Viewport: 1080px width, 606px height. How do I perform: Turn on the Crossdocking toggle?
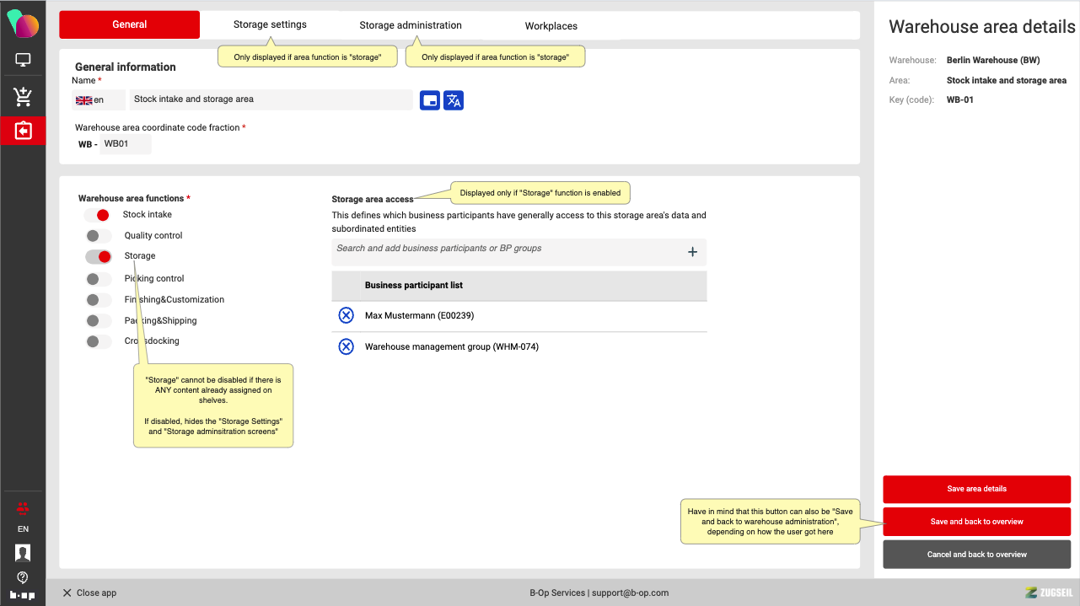[x=99, y=341]
